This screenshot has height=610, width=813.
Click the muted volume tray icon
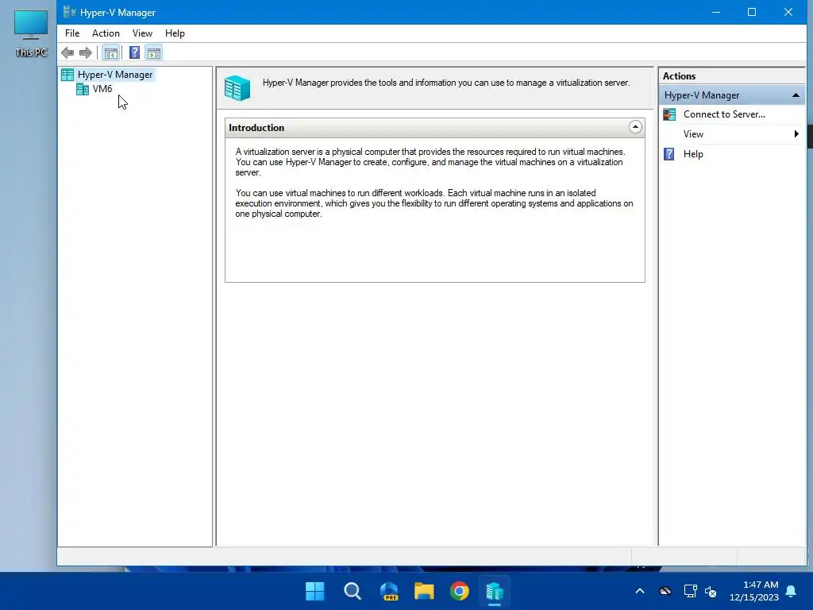pyautogui.click(x=711, y=591)
